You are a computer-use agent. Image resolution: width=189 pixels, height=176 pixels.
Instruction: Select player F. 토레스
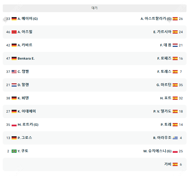[x=164, y=72]
